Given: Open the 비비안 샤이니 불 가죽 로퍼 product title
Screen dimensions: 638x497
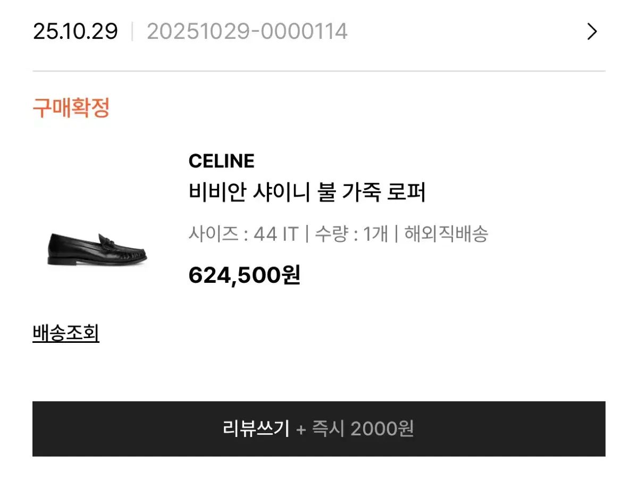Looking at the screenshot, I should point(307,192).
